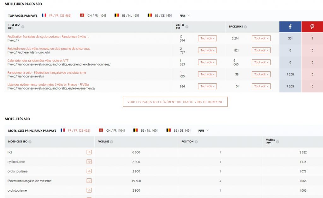Open PLUS dropdown in keywords countries
Viewport: 323px width, 198px height.
click(203, 130)
